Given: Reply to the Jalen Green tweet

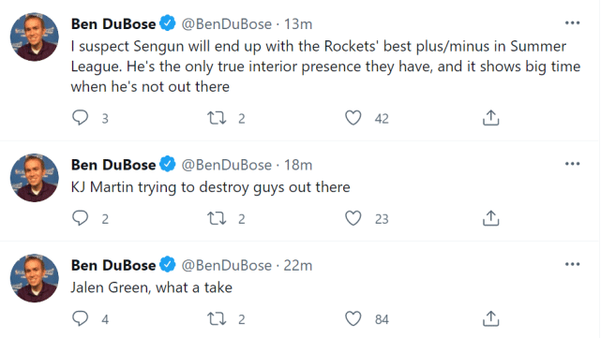Looking at the screenshot, I should coord(80,318).
